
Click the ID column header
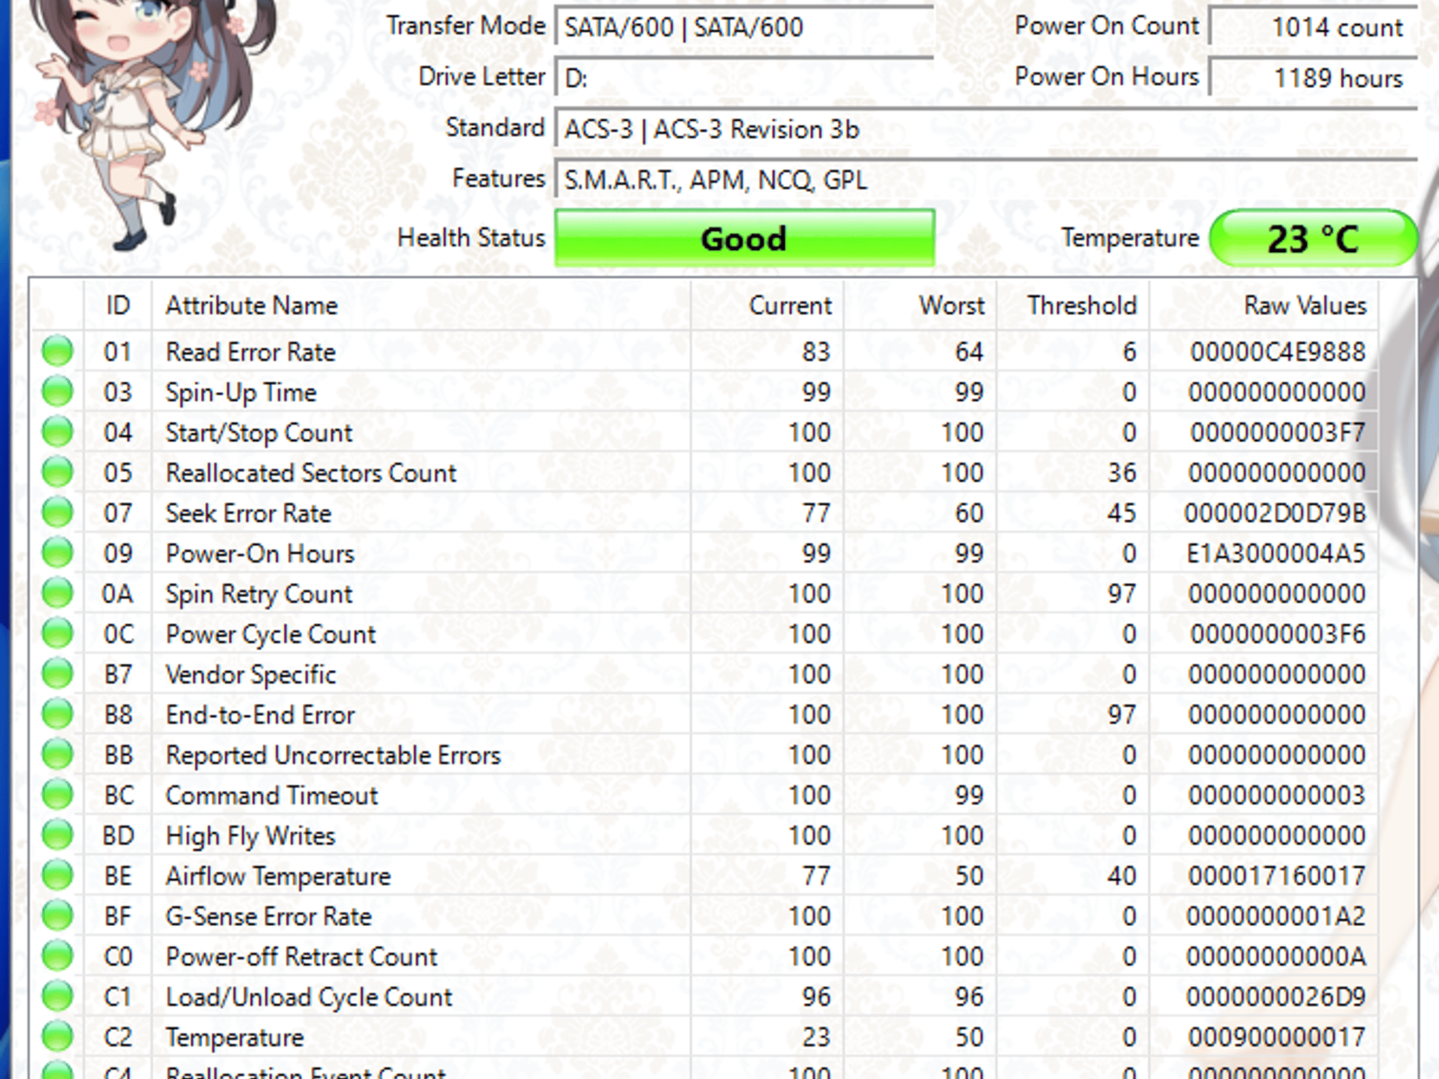(x=118, y=306)
